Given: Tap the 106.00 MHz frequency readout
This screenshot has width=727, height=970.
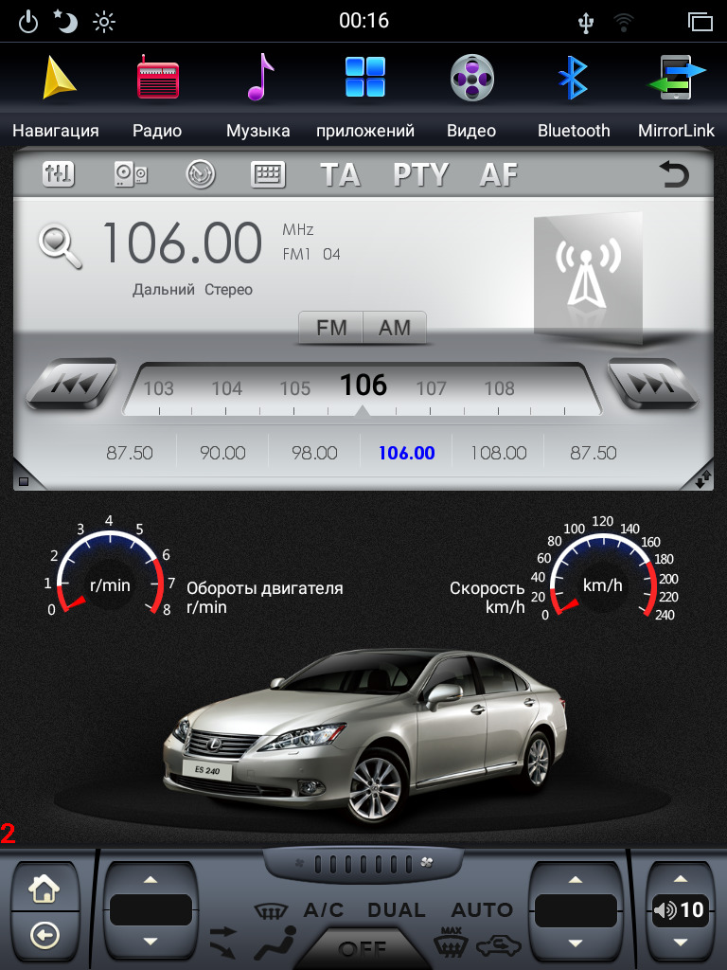Looking at the screenshot, I should tap(183, 243).
